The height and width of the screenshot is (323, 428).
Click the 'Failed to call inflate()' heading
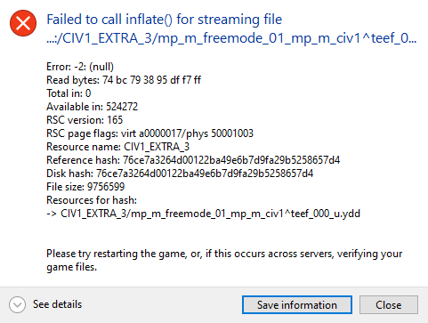tap(165, 20)
